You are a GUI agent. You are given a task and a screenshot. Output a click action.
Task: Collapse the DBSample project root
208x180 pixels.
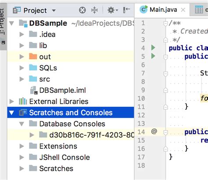pyautogui.click(x=12, y=23)
